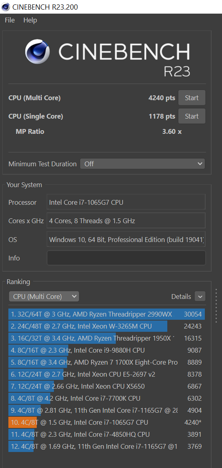Select the highlighted i7-1065G7 ranking row
222x468 pixels.
107,423
